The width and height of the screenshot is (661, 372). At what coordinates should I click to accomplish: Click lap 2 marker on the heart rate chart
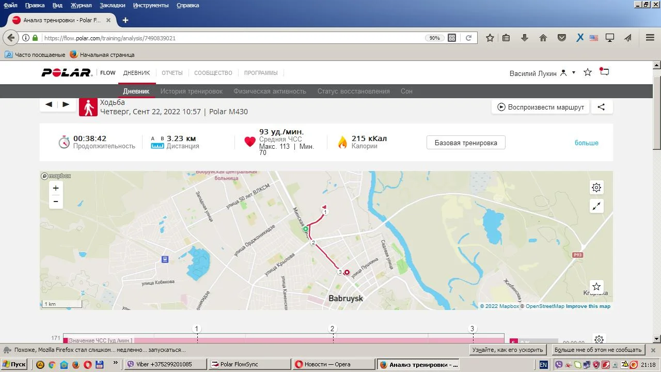[333, 329]
